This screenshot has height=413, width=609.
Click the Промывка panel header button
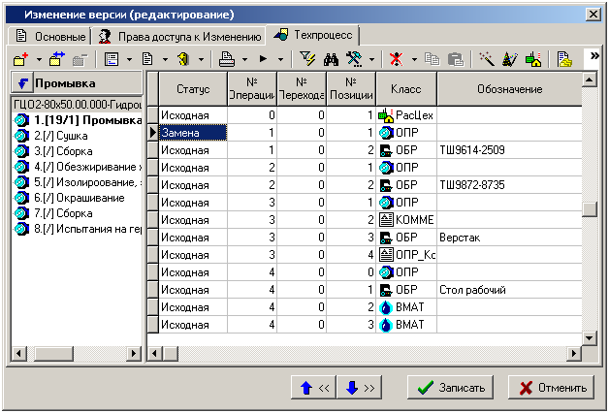[x=76, y=83]
